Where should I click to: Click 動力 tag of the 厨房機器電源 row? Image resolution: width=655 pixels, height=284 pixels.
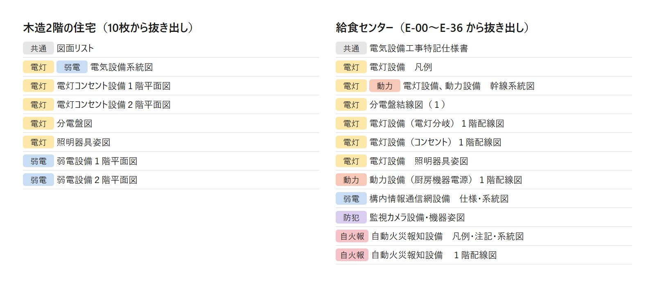click(x=351, y=180)
